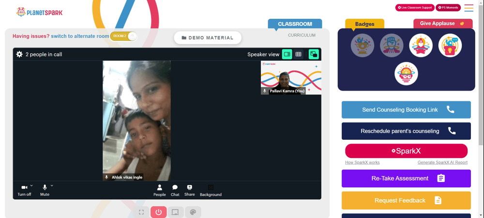Open Generate SparkX AI Report link
The width and height of the screenshot is (484, 218).
click(442, 163)
